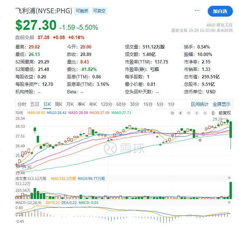This screenshot has height=225, width=239.
Task: Open 全屏显示 fullscreen view
Action: 221,104
